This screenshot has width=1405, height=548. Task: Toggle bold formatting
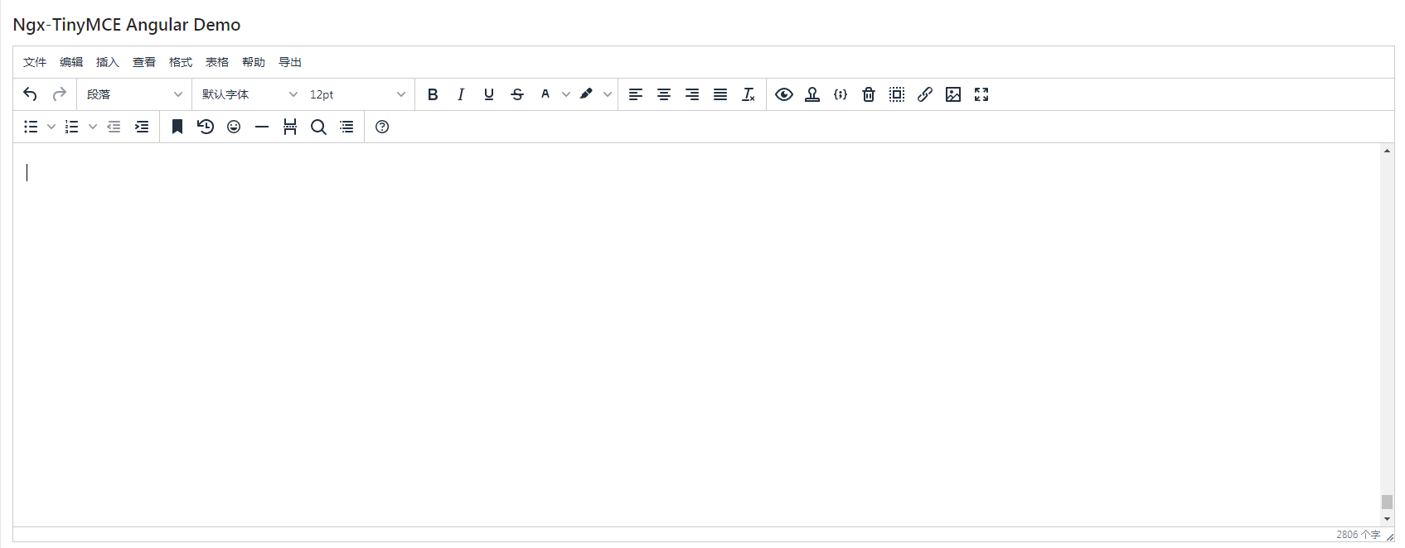click(x=433, y=94)
